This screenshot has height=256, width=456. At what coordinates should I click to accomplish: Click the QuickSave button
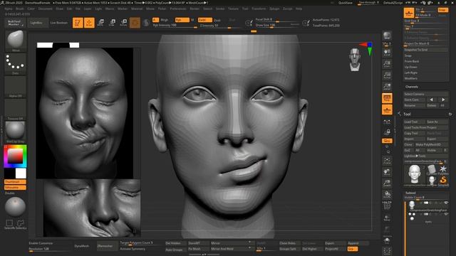pos(345,3)
